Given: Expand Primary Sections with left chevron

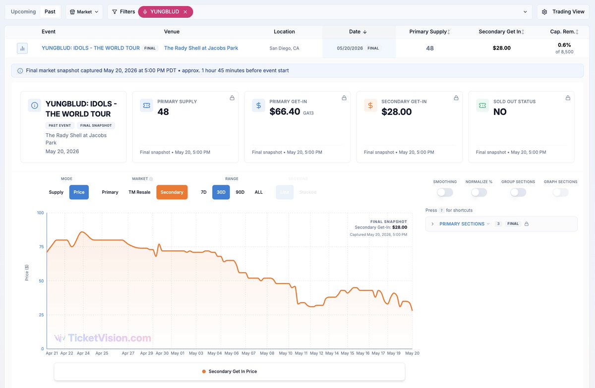Looking at the screenshot, I should point(432,224).
